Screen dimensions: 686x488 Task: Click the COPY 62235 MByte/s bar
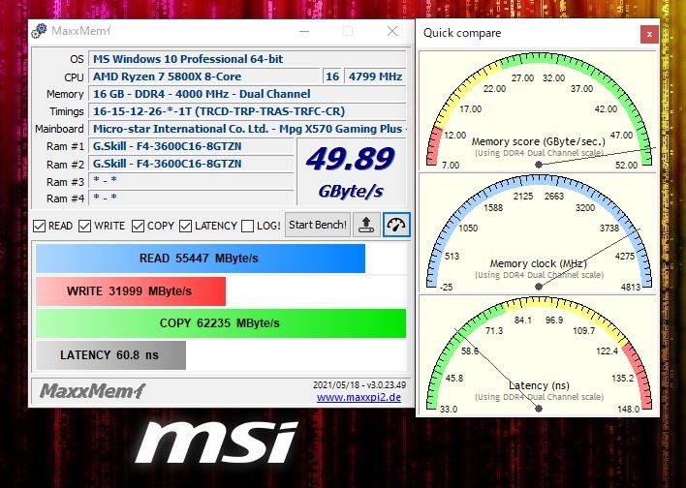[221, 323]
